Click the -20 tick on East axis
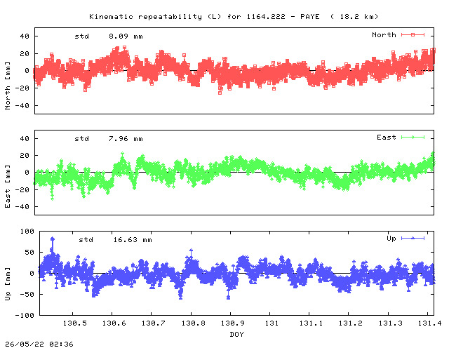 point(22,189)
